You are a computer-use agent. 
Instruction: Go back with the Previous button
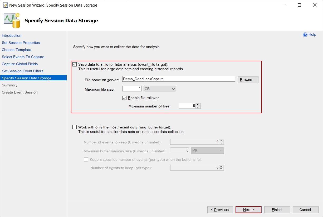pyautogui.click(x=220, y=210)
